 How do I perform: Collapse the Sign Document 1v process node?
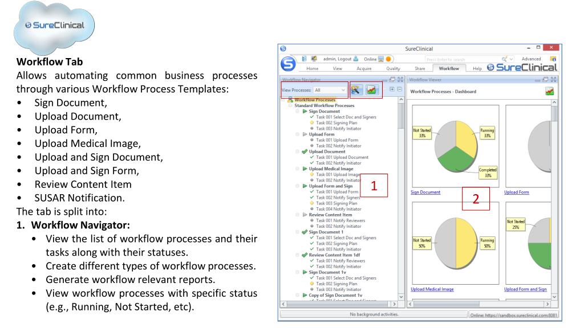pos(297,272)
